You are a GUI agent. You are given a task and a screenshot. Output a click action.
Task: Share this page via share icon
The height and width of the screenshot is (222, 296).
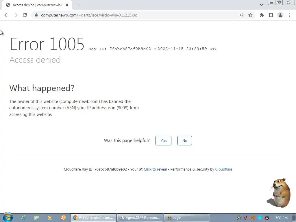tap(241, 15)
